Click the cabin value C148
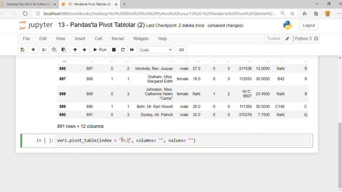 279,107
